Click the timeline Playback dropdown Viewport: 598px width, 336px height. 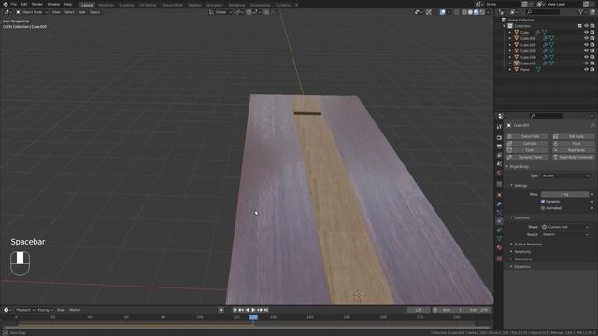tap(25, 310)
